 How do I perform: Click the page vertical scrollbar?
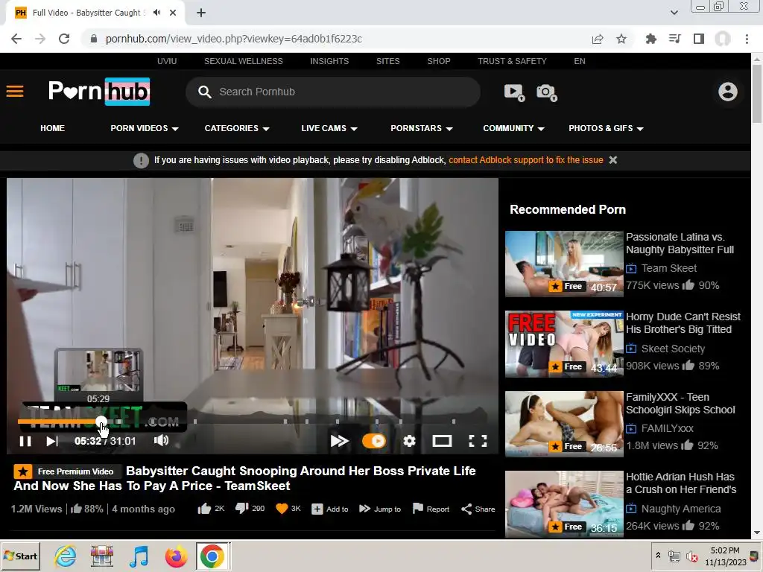tap(757, 93)
